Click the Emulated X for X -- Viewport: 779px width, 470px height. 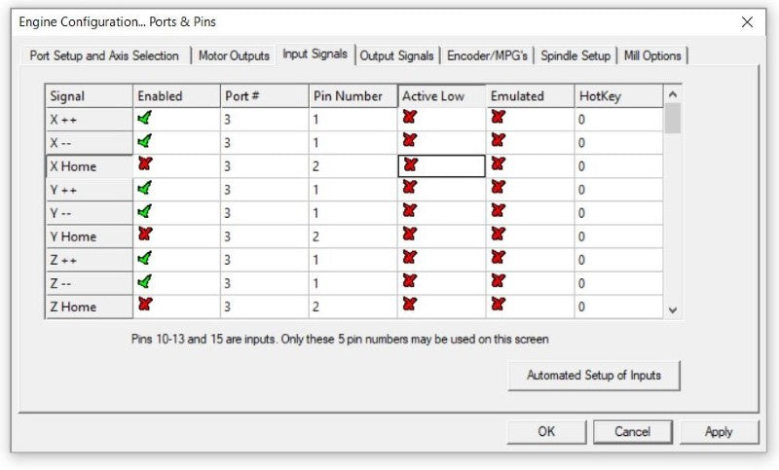pos(499,141)
